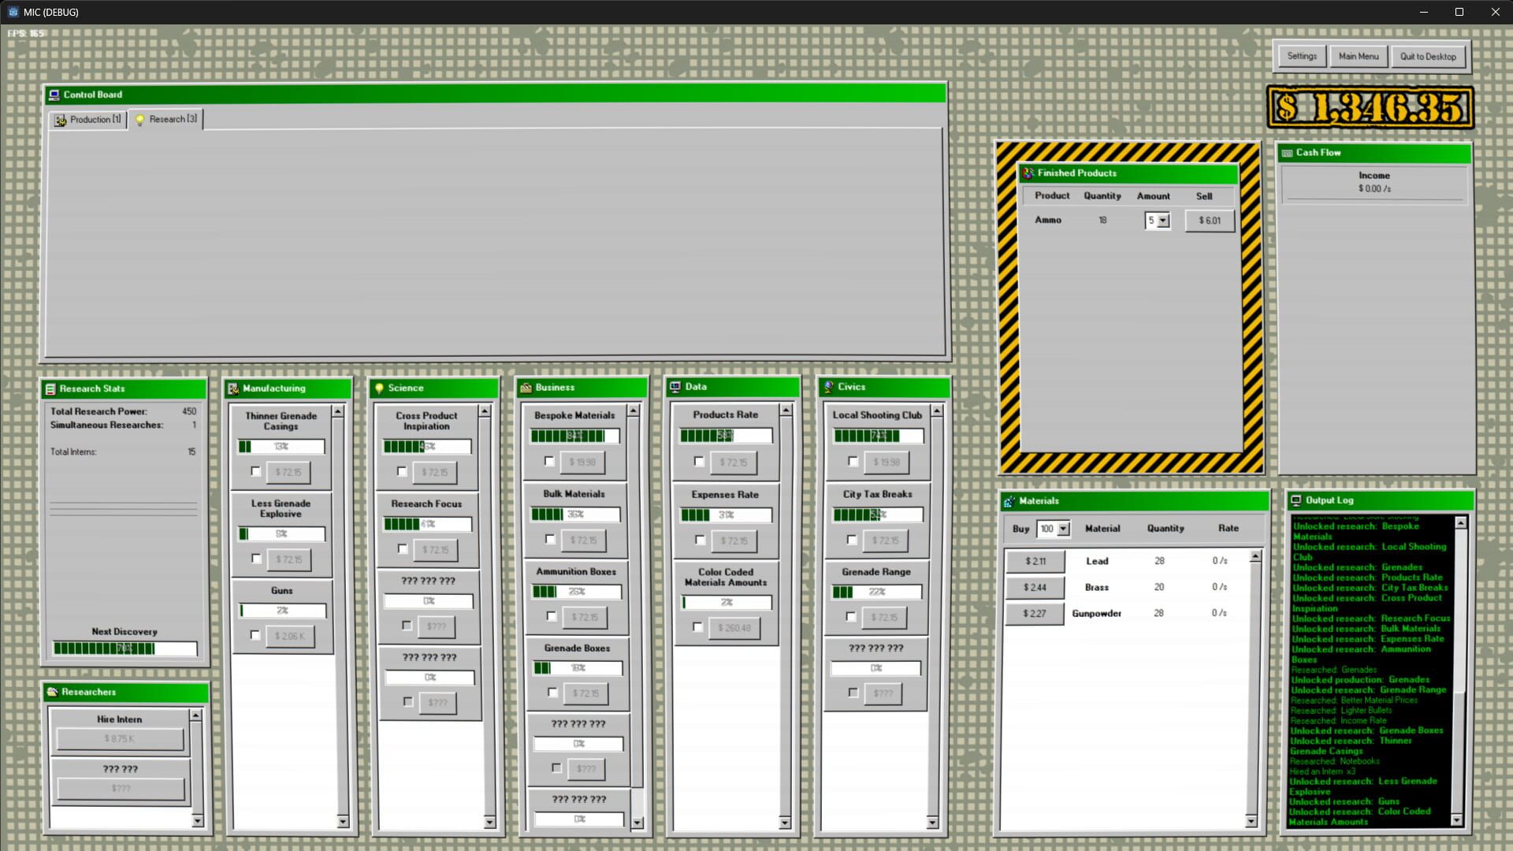
Task: Check the box beside Bespoke Materials price
Action: [x=549, y=463]
